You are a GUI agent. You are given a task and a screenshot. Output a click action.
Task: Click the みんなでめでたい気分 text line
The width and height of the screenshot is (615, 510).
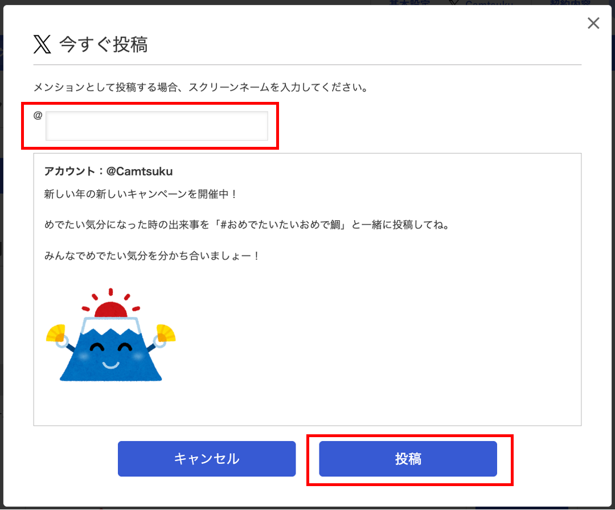[x=151, y=256]
